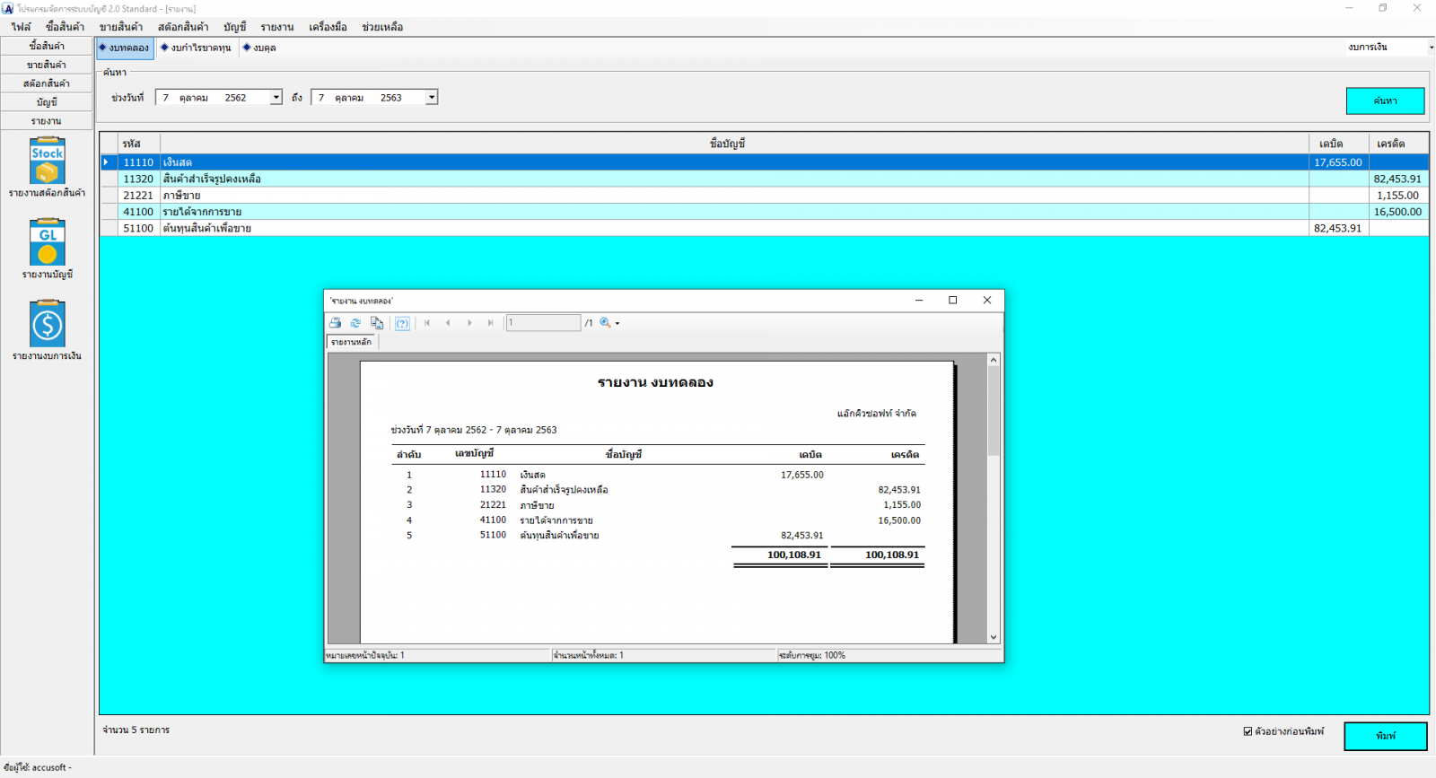This screenshot has height=778, width=1436.
Task: Open the start date dropdown (2562)
Action: (x=276, y=97)
